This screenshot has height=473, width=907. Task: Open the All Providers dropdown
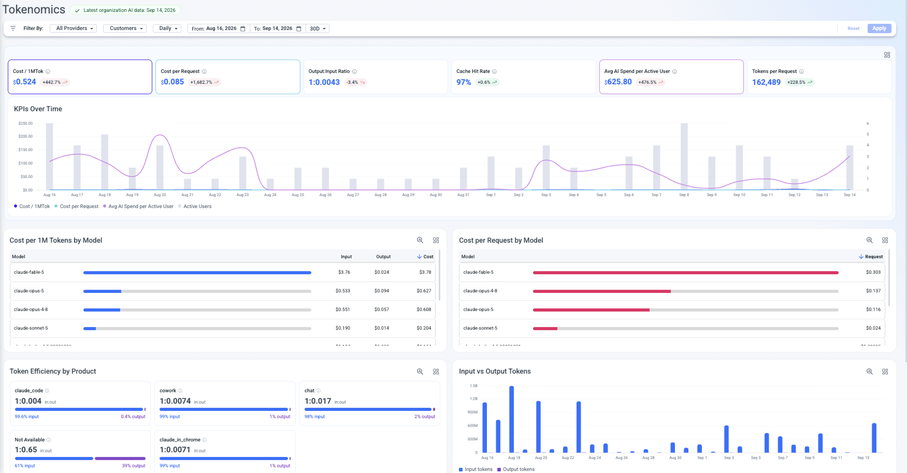pyautogui.click(x=73, y=28)
